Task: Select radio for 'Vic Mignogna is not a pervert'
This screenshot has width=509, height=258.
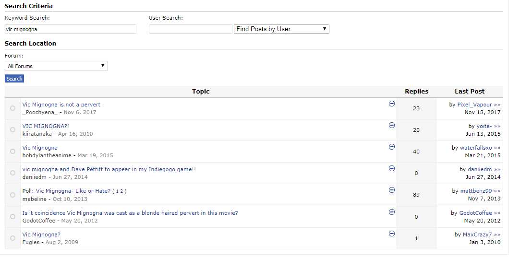Action: [x=12, y=108]
